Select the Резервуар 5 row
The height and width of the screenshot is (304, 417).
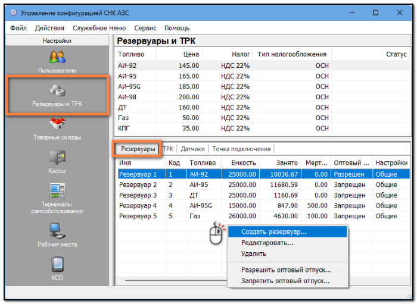point(263,216)
